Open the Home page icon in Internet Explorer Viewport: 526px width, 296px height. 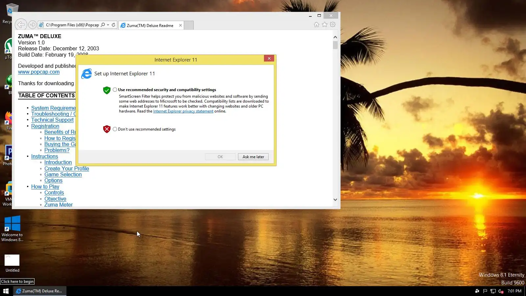point(316,25)
